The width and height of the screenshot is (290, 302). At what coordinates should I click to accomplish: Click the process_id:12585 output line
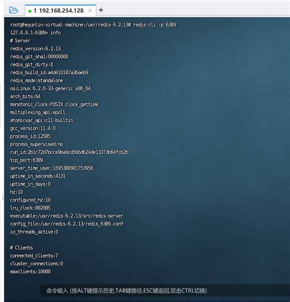pyautogui.click(x=31, y=136)
